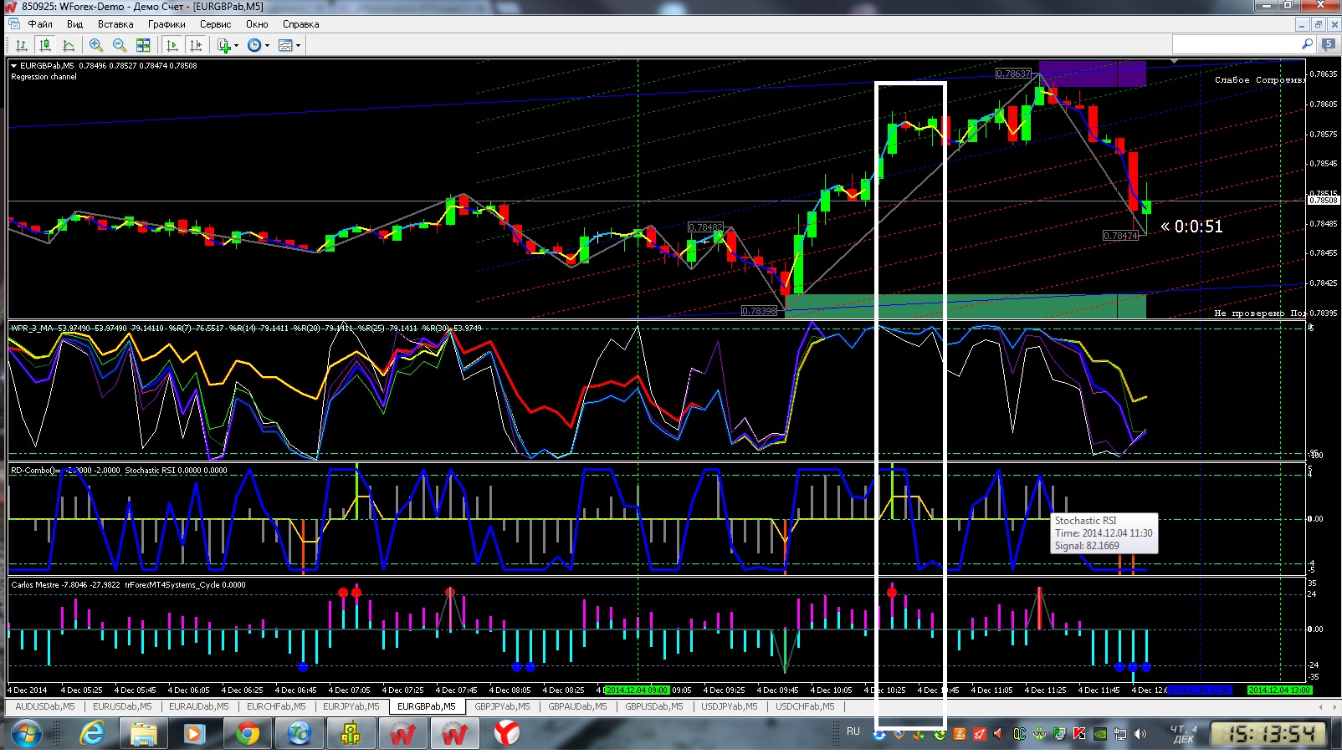Open the Вставка menu
Screen dimensions: 1342x754
[x=115, y=24]
